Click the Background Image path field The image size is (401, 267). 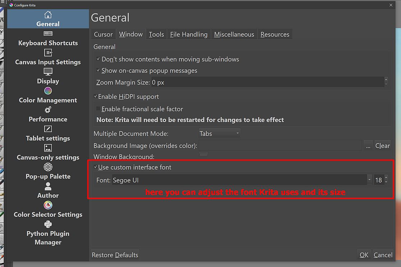tap(280, 145)
